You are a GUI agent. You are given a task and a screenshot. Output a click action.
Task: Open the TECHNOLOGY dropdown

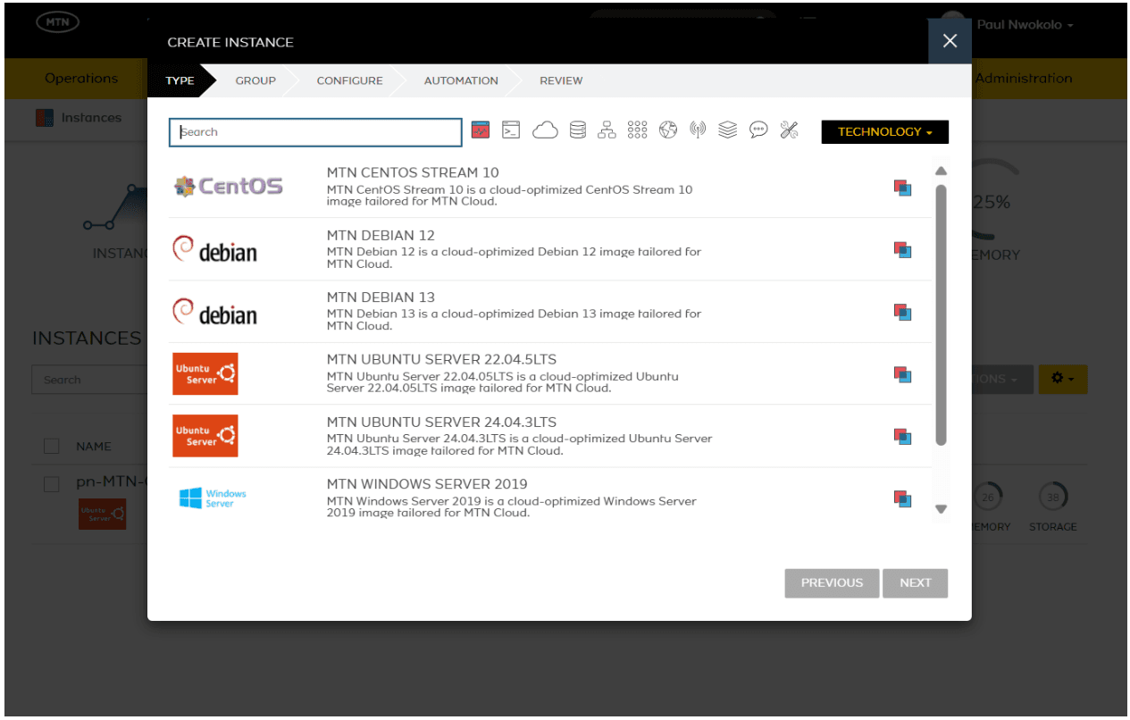coord(885,132)
